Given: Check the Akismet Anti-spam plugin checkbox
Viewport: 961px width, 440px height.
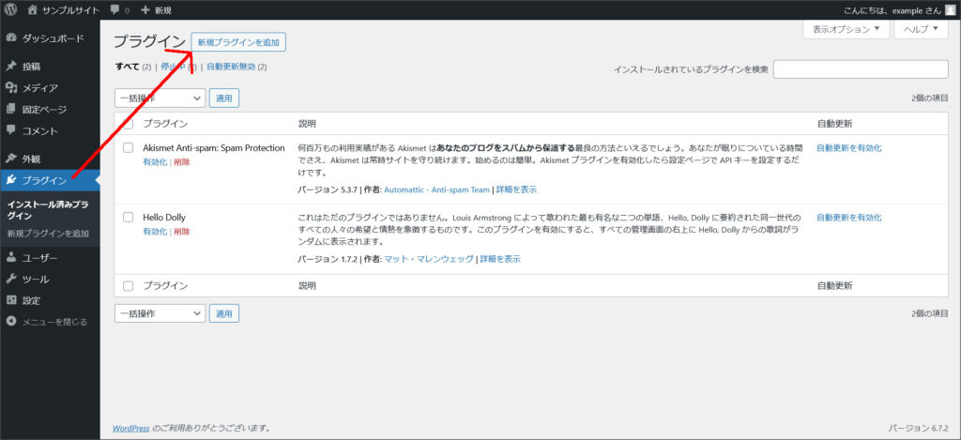Looking at the screenshot, I should coord(129,148).
